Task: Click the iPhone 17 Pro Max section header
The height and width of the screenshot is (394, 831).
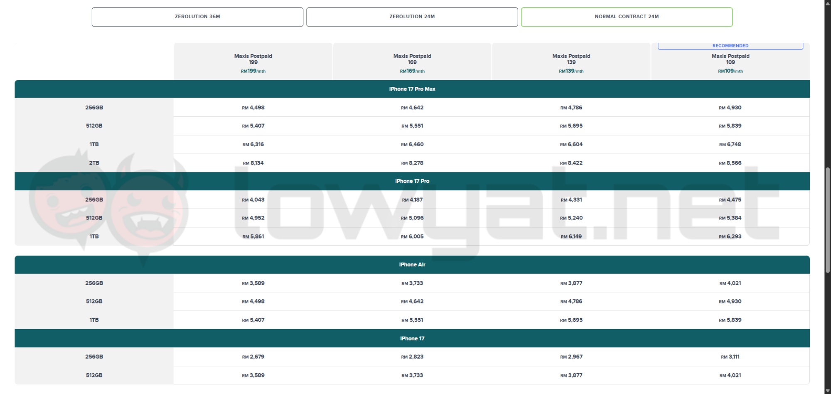Action: click(x=412, y=89)
